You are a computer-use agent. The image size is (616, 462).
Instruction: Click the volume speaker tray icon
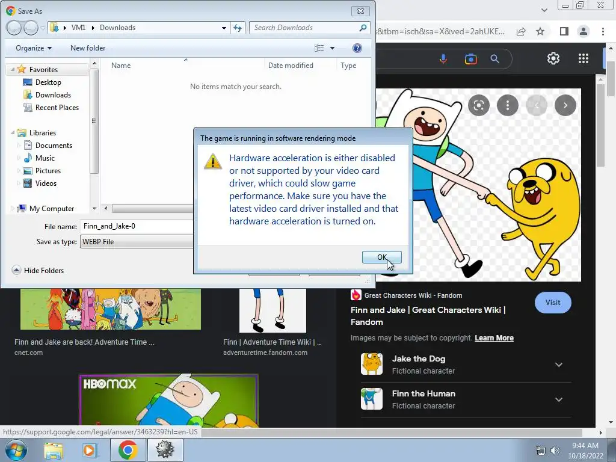pyautogui.click(x=555, y=451)
